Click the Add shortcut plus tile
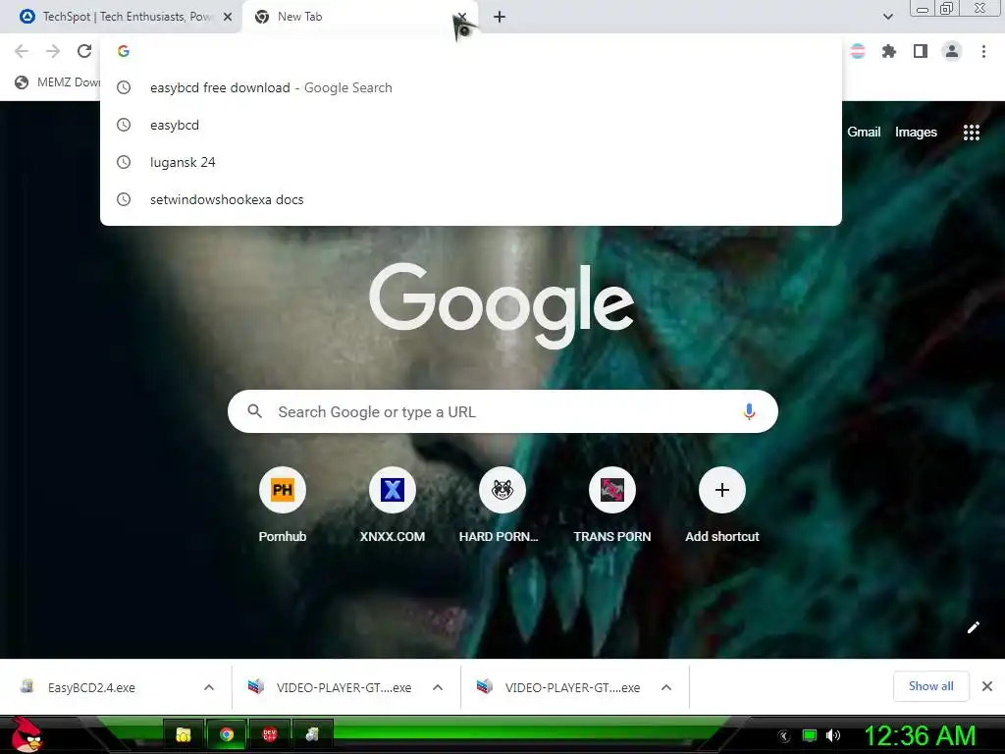This screenshot has height=754, width=1005. (721, 490)
